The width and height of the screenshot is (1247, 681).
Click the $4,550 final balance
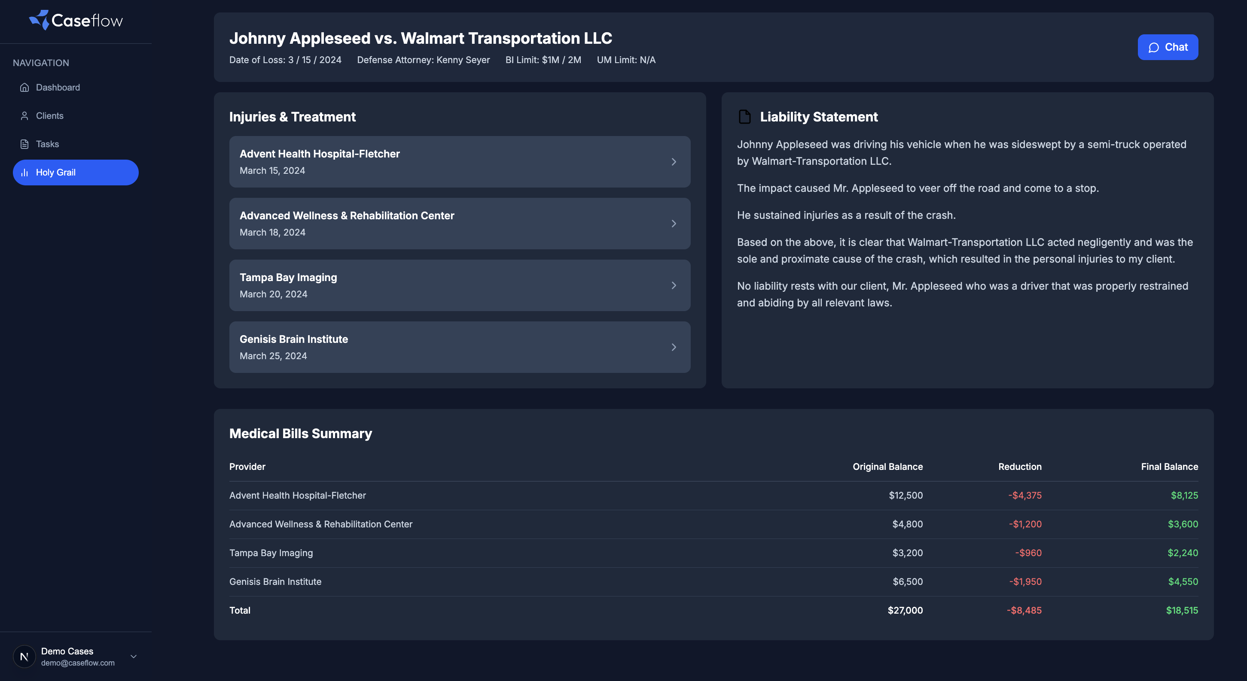pos(1183,581)
